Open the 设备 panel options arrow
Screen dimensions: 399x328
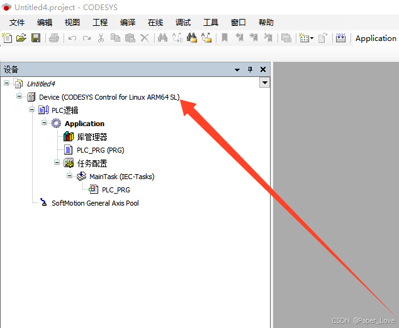click(x=237, y=69)
